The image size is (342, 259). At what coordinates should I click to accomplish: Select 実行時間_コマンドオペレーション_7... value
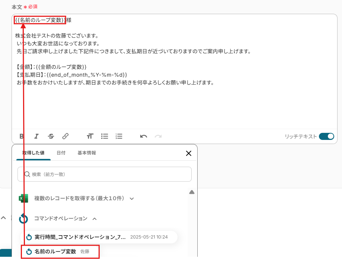pyautogui.click(x=99, y=237)
